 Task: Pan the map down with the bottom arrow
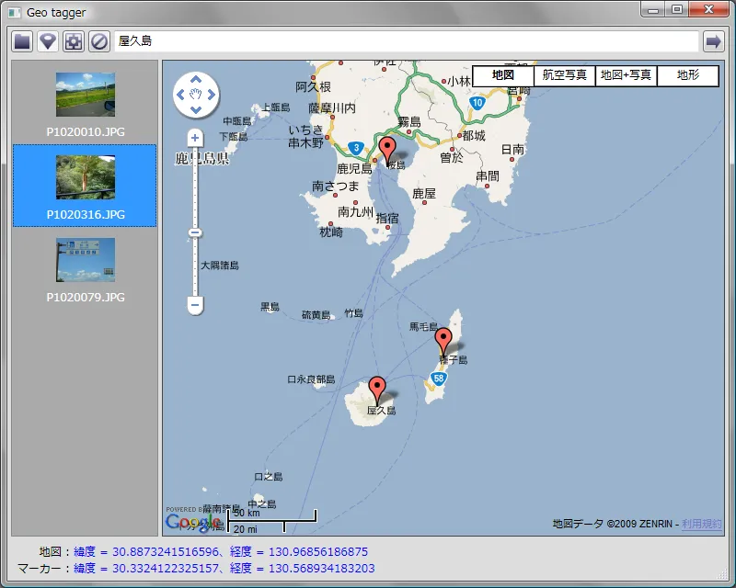[196, 110]
